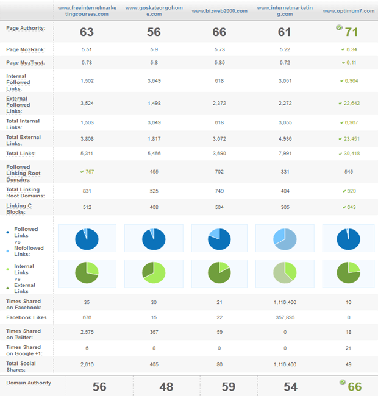
Task: Click internal vs external pie chart for freeinternetmarketingcourses.com
Action: pos(87,273)
